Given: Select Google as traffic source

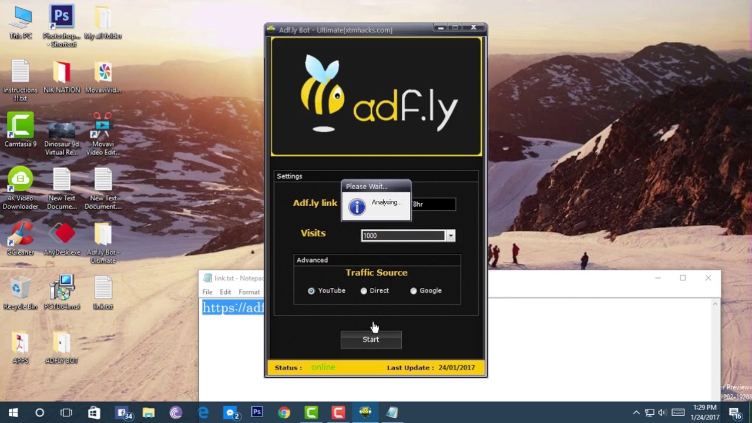Looking at the screenshot, I should coord(414,290).
